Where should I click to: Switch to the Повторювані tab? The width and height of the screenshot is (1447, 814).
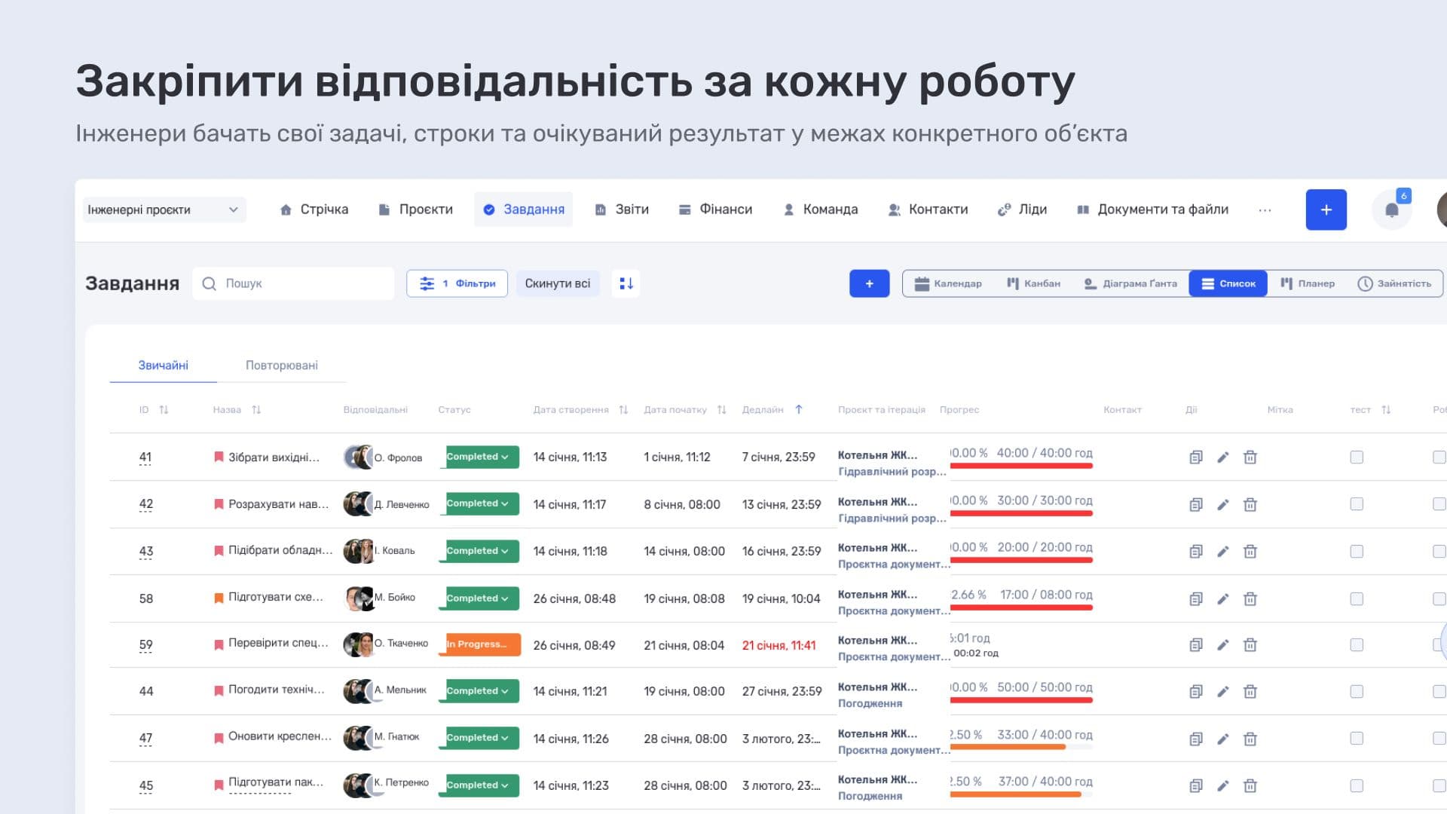[282, 366]
